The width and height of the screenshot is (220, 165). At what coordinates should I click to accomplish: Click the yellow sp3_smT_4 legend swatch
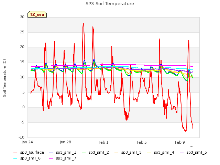[149, 153]
